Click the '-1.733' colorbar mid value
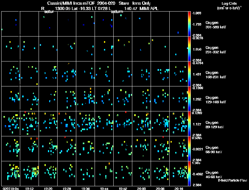 tap(197, 24)
